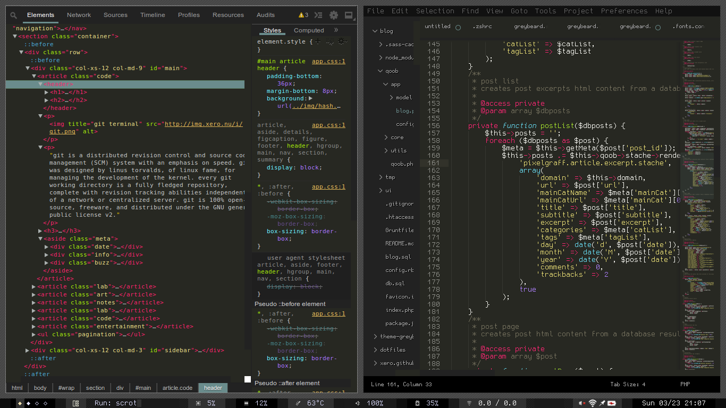
Task: Collapse the div class row node
Action: pos(21,53)
